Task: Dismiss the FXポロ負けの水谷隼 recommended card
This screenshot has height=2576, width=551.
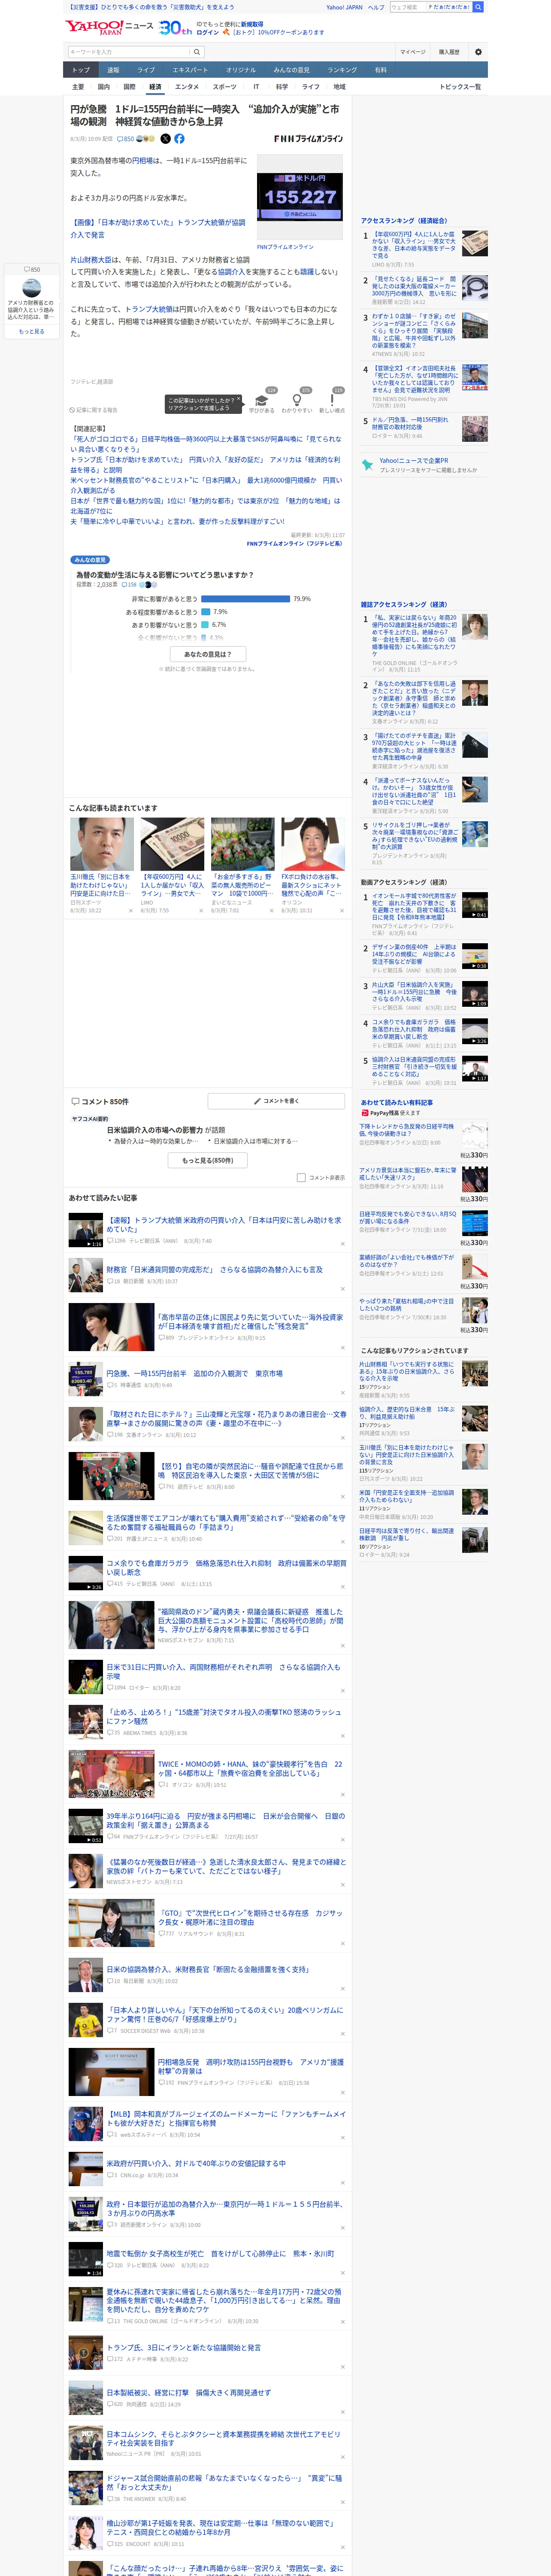Action: [x=342, y=911]
